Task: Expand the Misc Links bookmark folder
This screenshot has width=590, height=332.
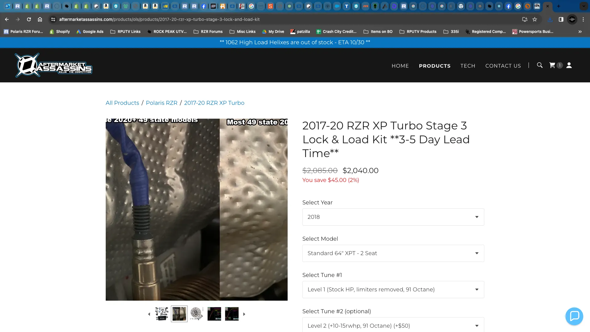Action: tap(242, 32)
